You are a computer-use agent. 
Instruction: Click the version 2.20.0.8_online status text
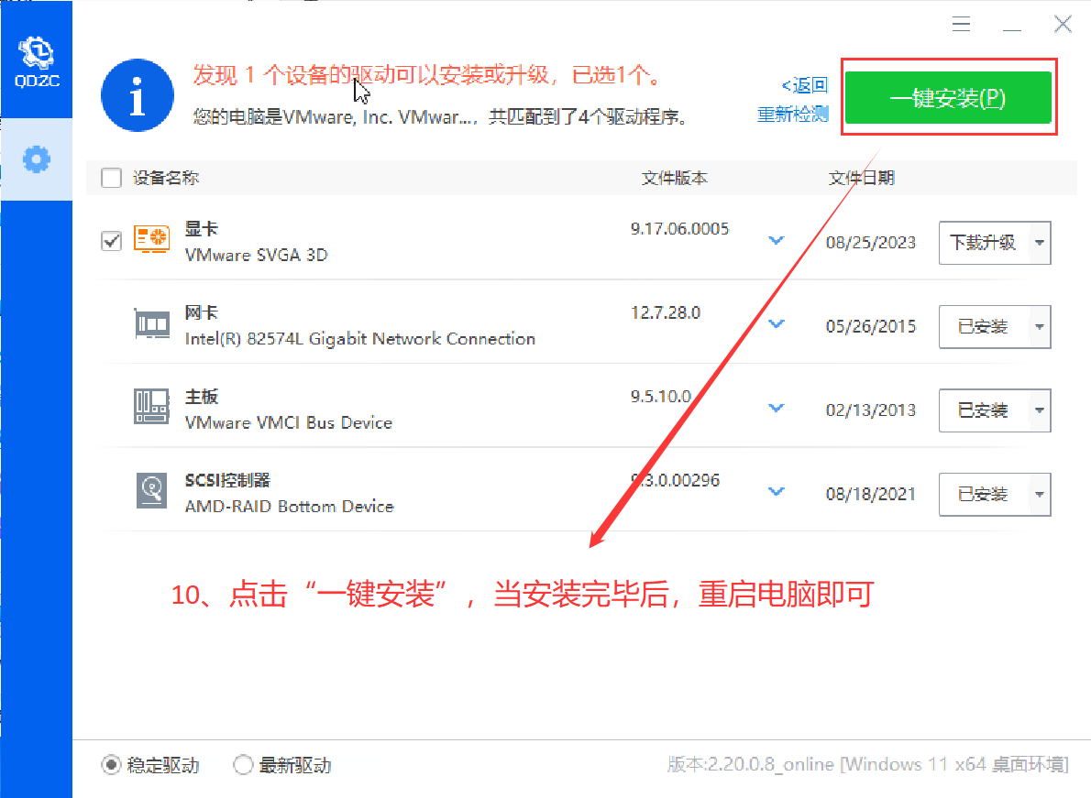(x=867, y=765)
